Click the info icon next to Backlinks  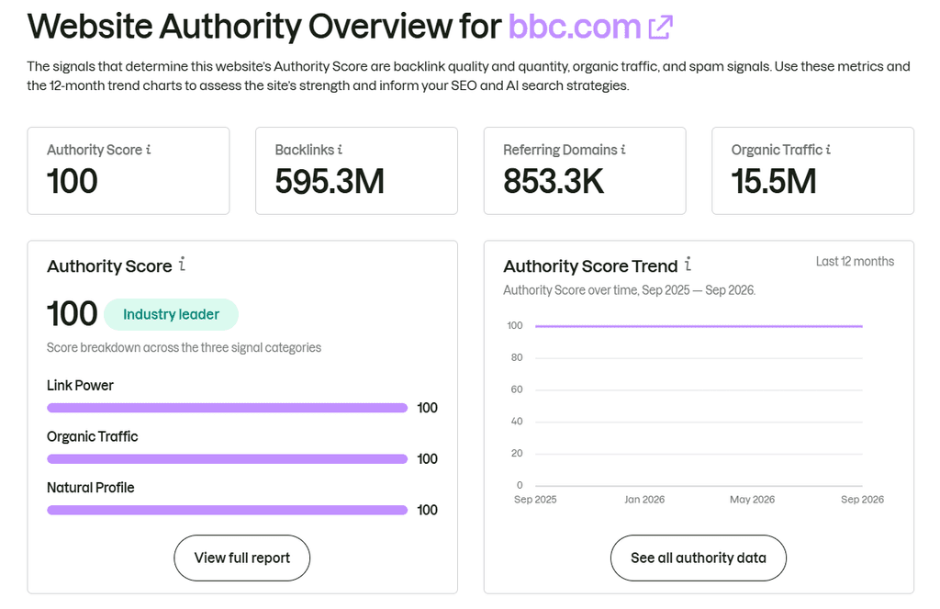340,150
